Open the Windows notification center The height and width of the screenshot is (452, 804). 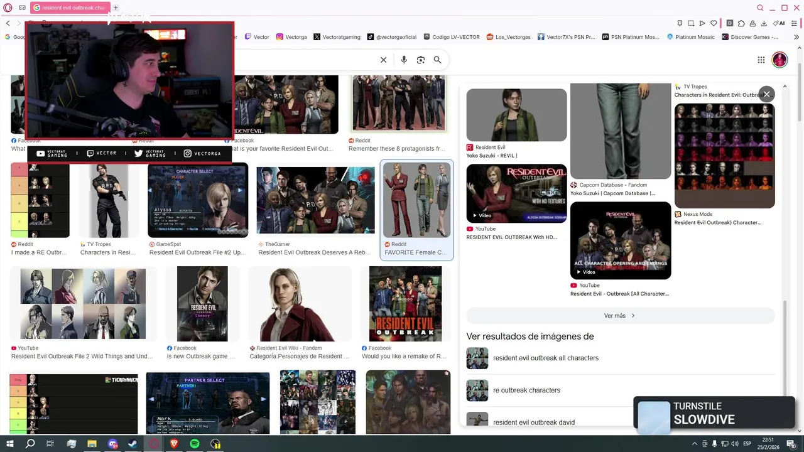tap(791, 444)
